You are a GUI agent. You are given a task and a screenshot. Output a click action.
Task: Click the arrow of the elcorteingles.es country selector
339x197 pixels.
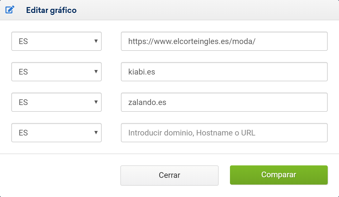(96, 41)
